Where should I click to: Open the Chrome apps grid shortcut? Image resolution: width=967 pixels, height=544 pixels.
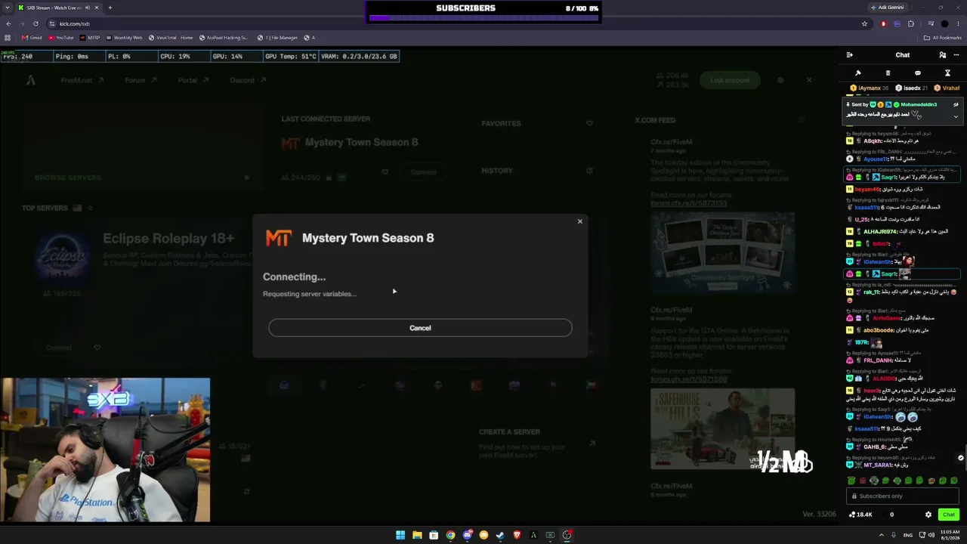8,38
